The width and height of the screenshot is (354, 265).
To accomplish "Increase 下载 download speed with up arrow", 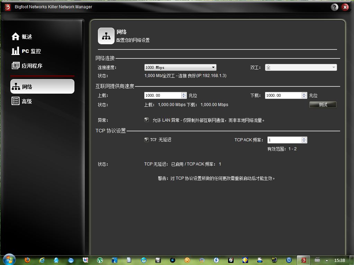I will [304, 94].
